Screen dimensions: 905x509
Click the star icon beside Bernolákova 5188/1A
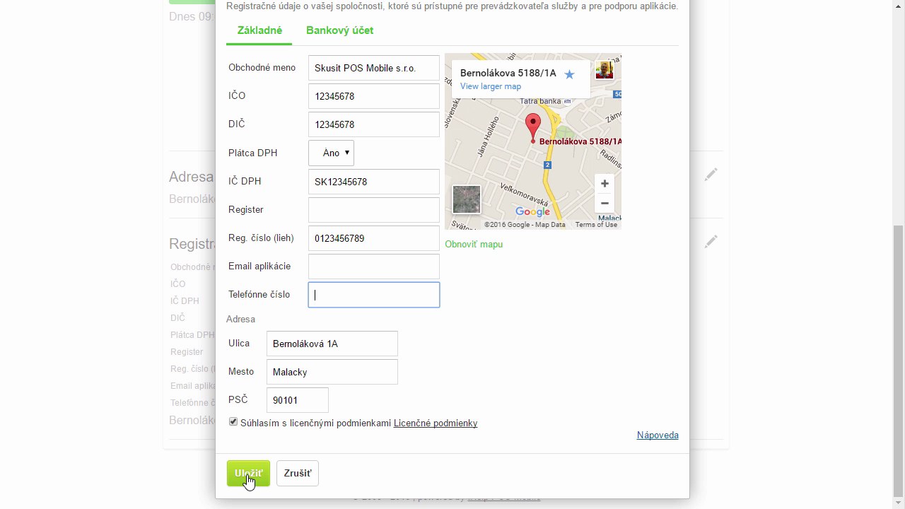[569, 74]
